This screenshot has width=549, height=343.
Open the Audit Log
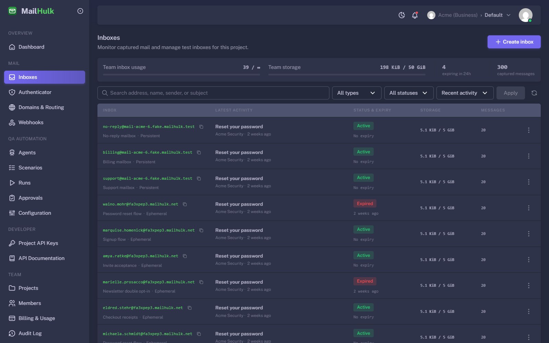45,333
